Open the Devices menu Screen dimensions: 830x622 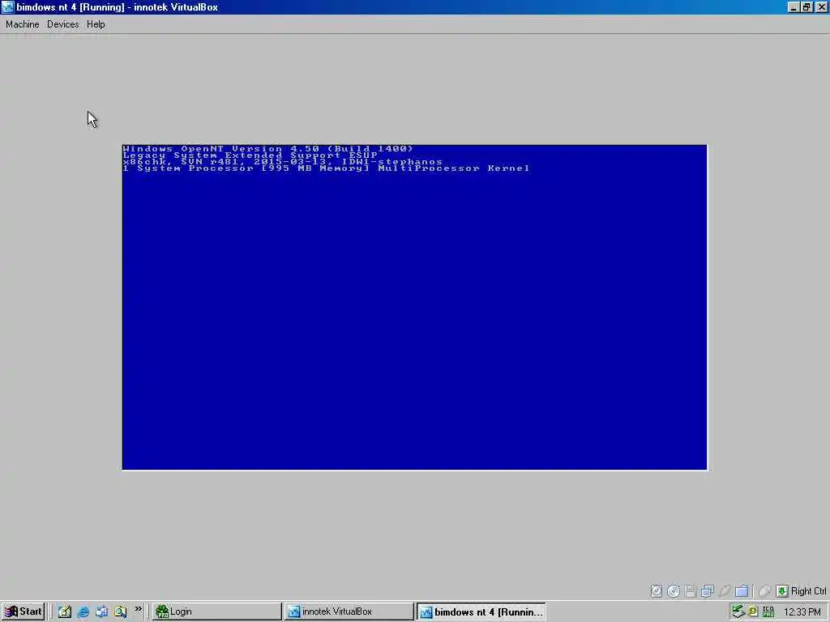click(x=63, y=24)
